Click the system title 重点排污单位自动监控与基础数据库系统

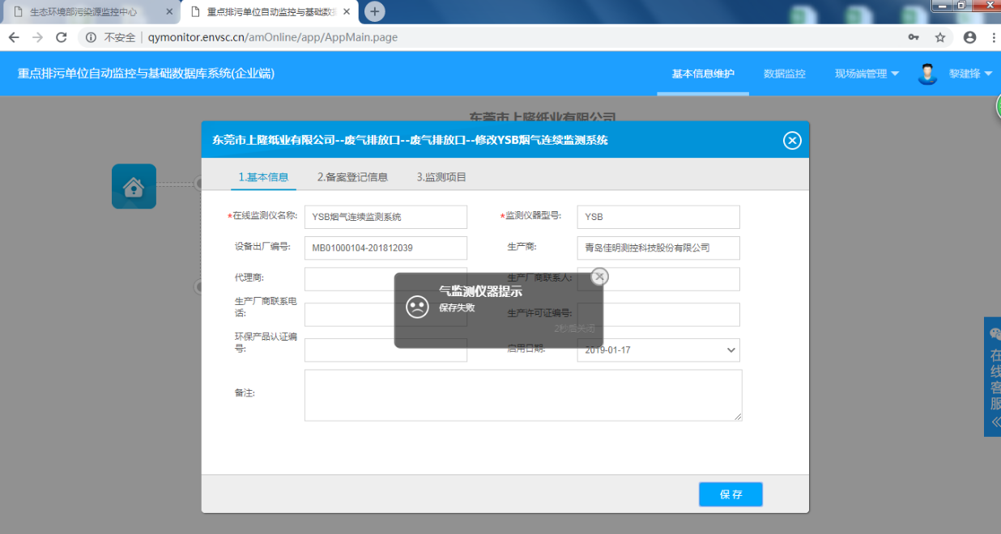[146, 74]
